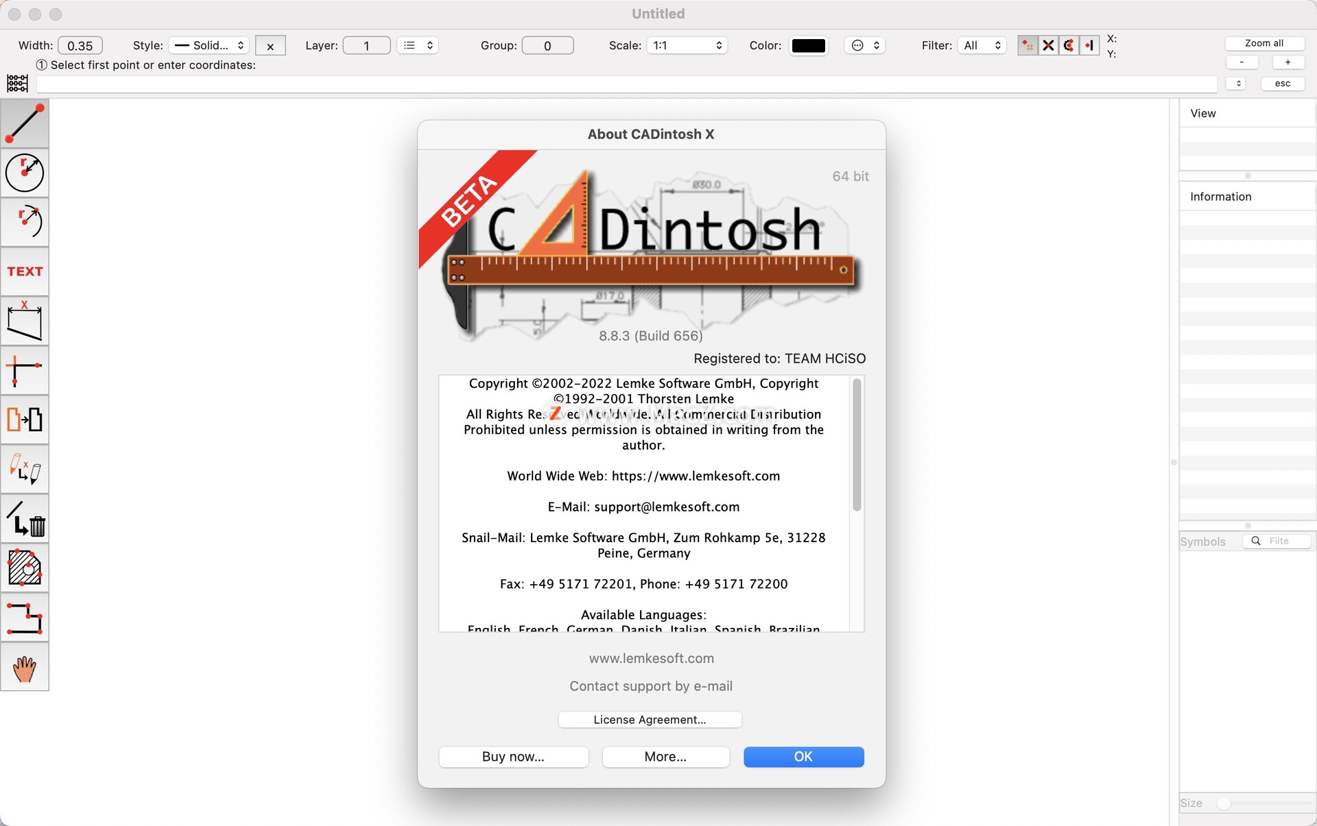1317x826 pixels.
Task: Select the Line drawing tool
Action: point(24,122)
